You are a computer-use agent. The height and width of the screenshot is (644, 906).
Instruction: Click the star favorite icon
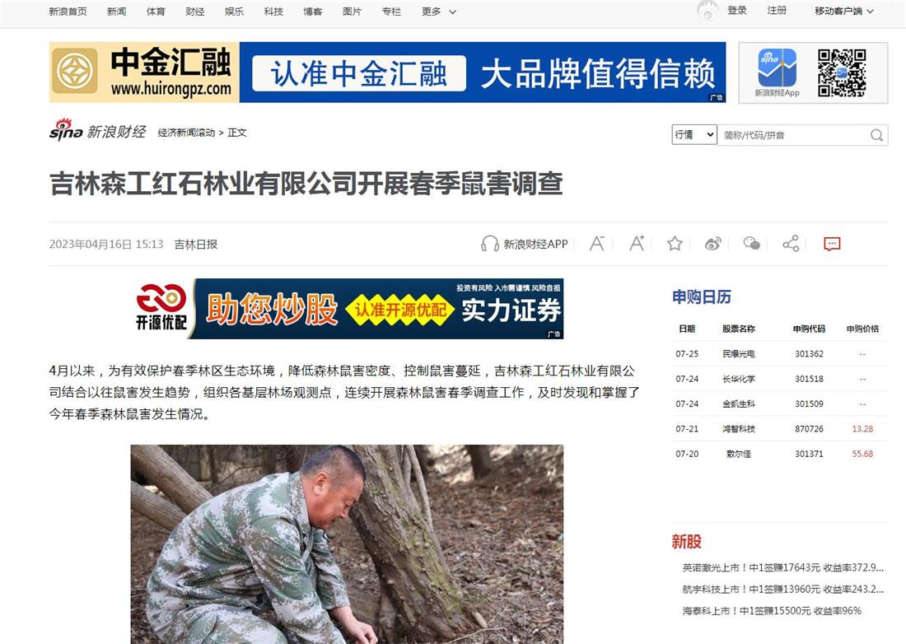tap(675, 244)
